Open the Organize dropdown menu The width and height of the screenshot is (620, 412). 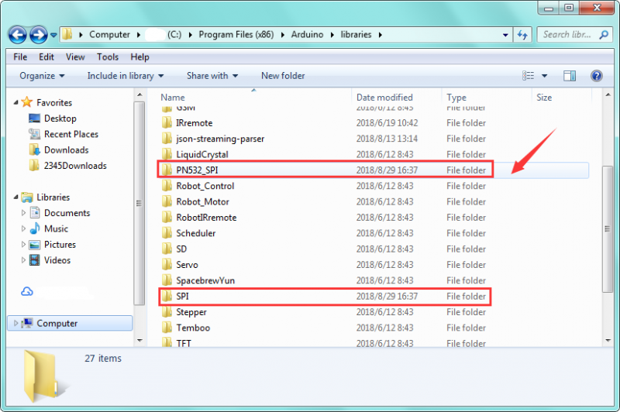click(42, 76)
